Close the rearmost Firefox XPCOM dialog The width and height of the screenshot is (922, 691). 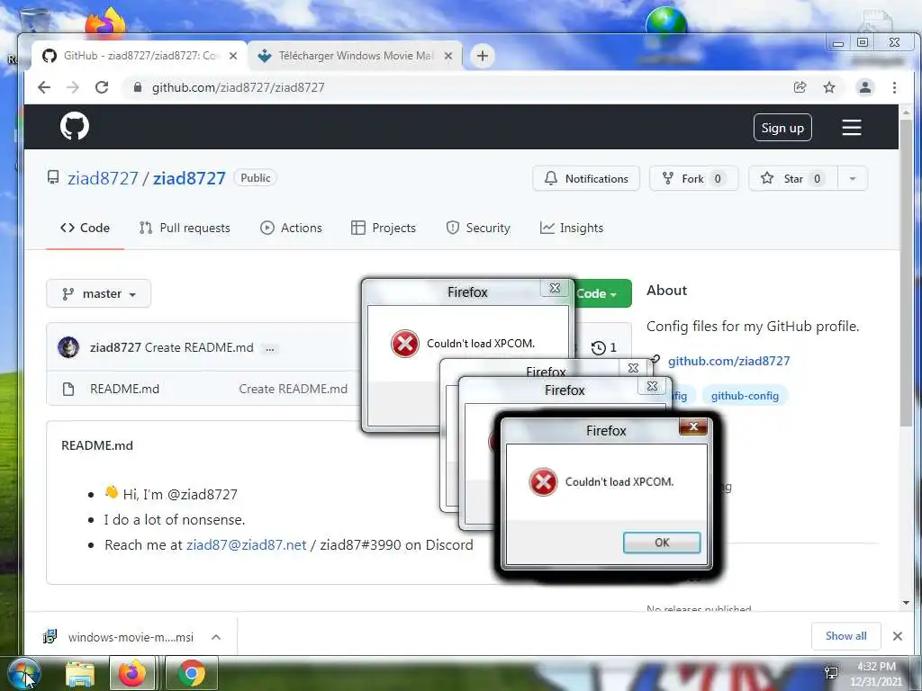coord(555,288)
